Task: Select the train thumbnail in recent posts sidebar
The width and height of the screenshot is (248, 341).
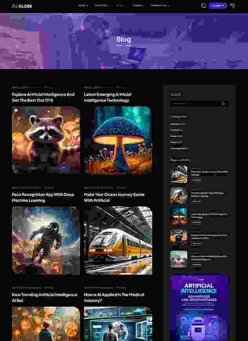Action: 179,174
